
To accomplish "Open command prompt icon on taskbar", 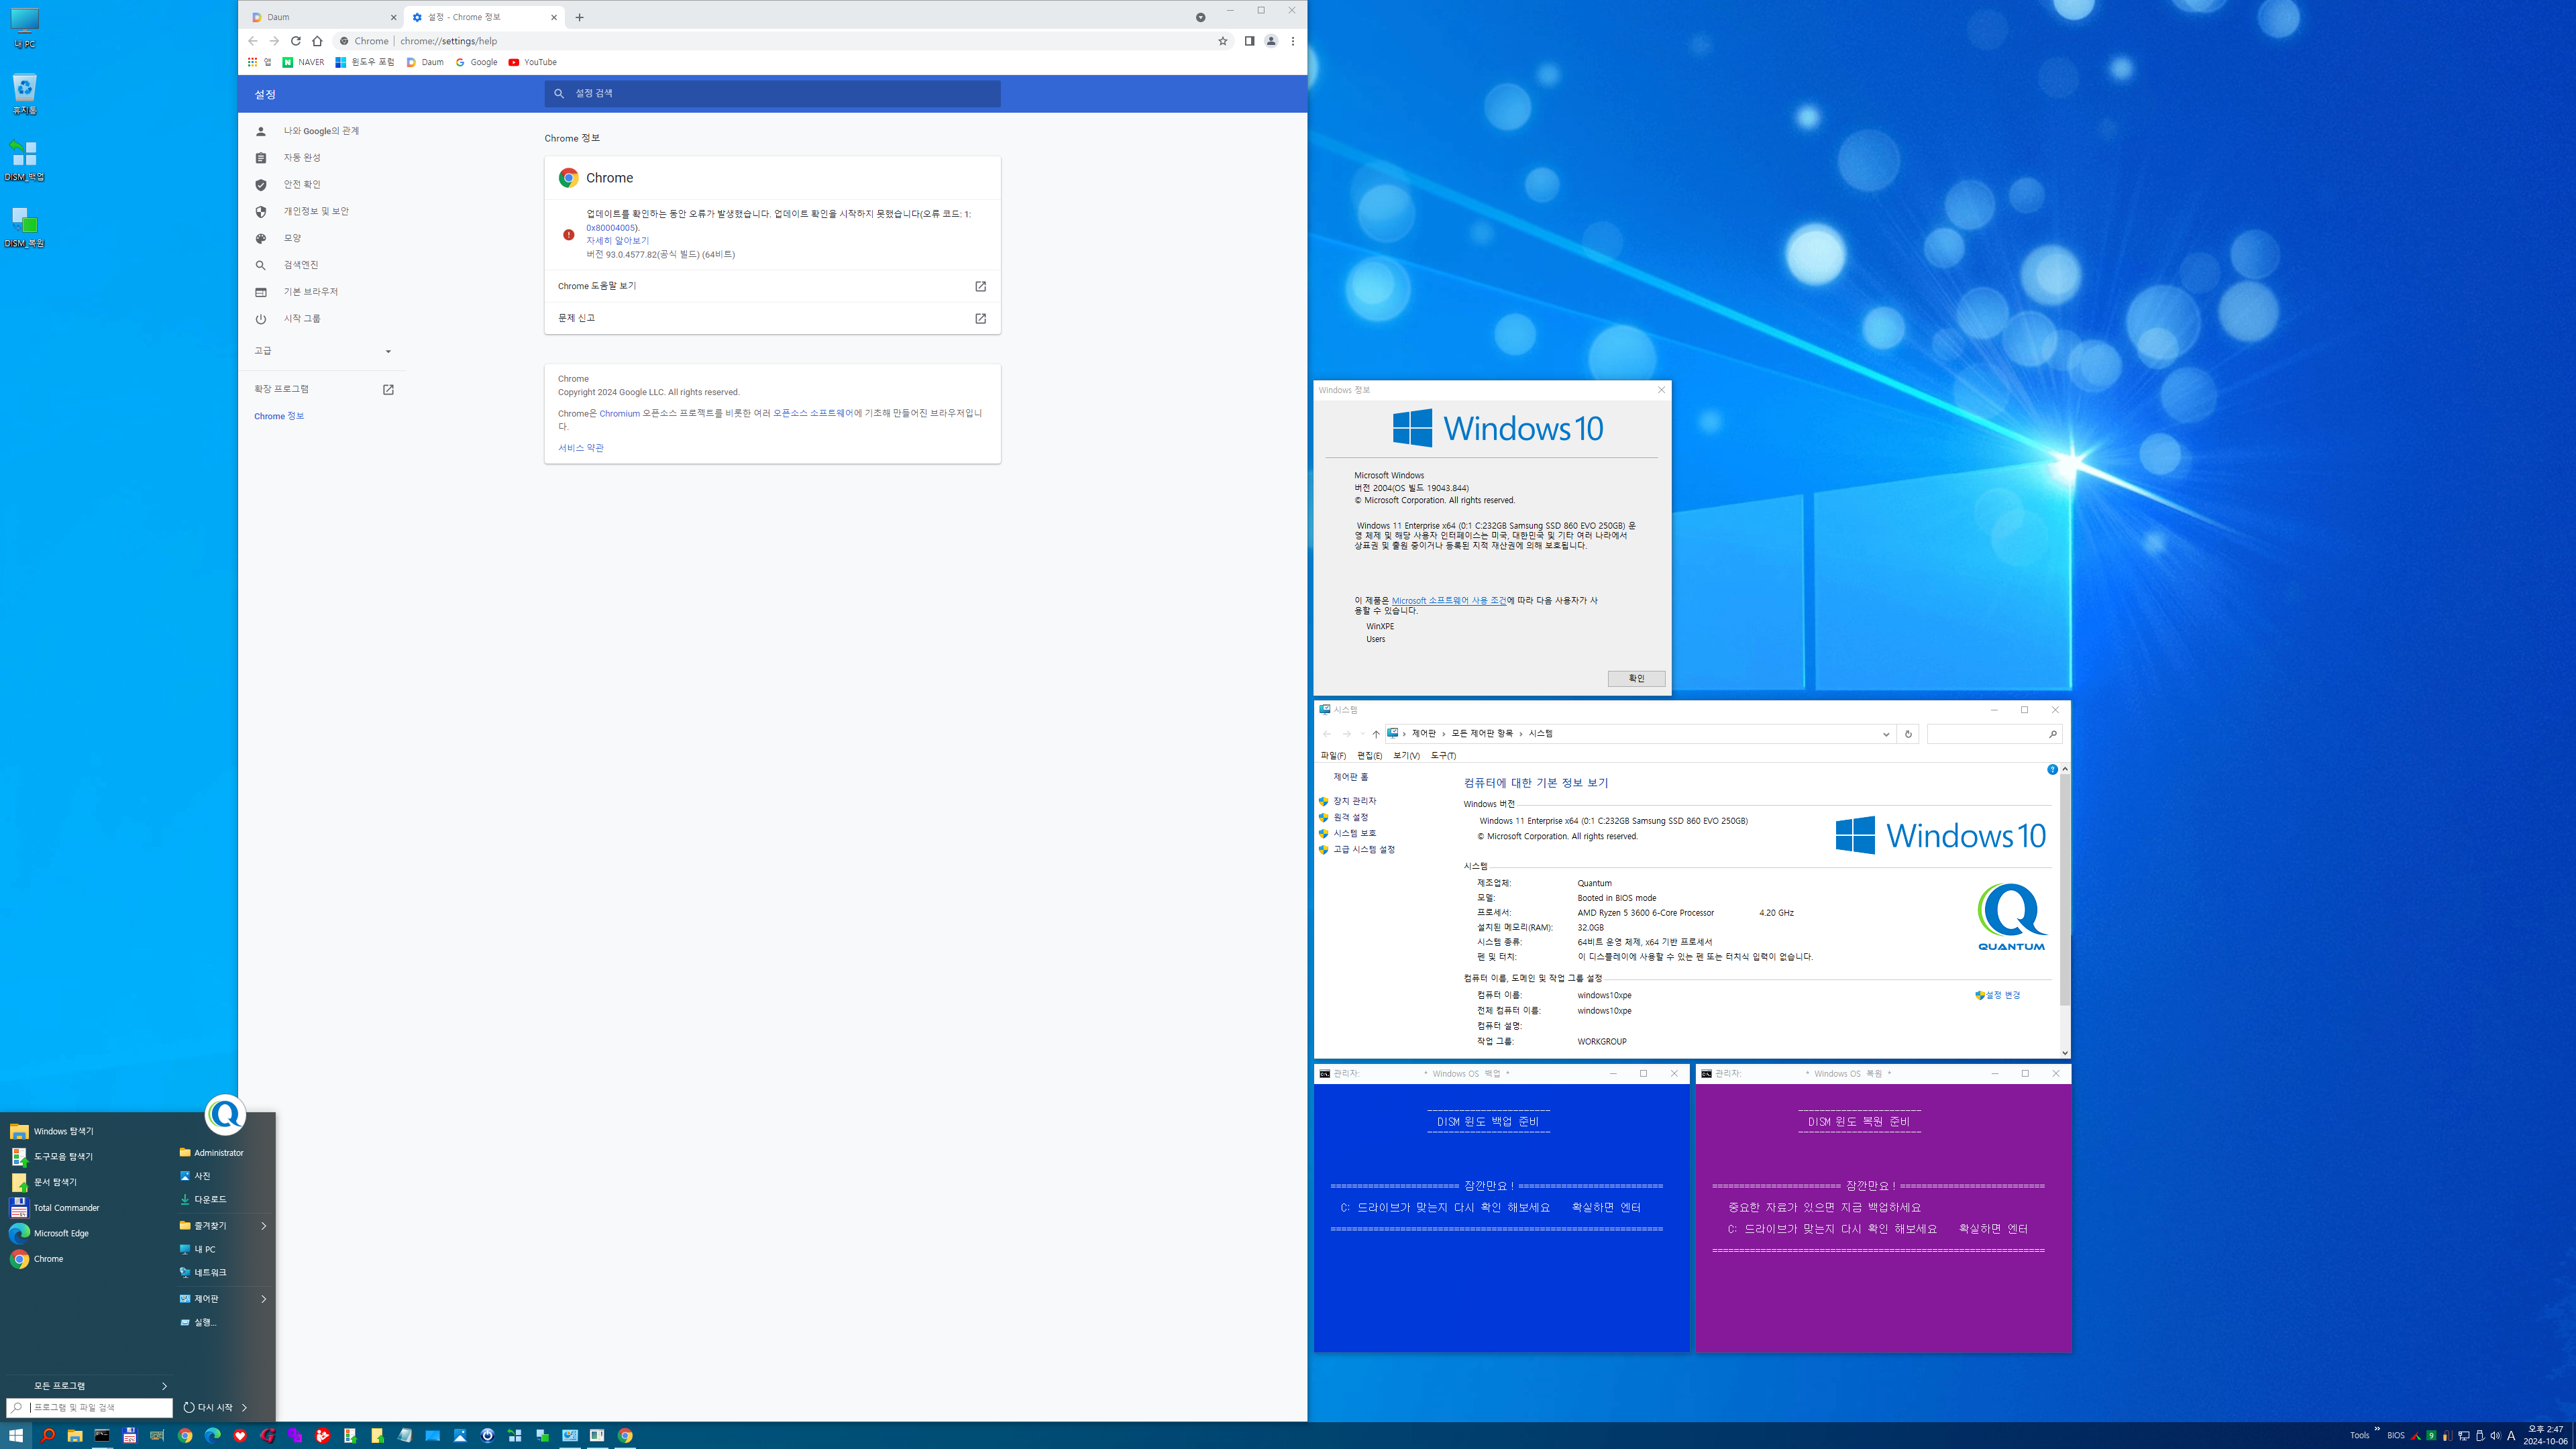I will [x=102, y=1436].
